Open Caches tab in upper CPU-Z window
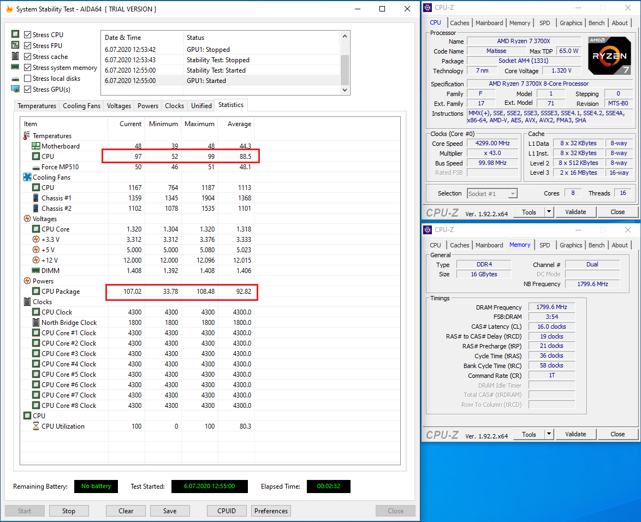This screenshot has width=641, height=522. pyautogui.click(x=460, y=23)
